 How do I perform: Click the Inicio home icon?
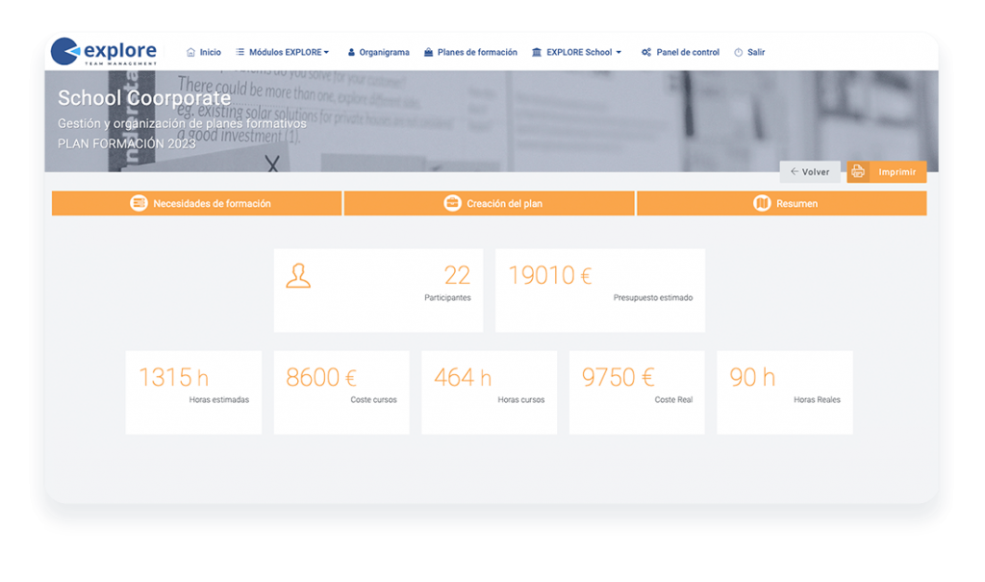pyautogui.click(x=189, y=52)
